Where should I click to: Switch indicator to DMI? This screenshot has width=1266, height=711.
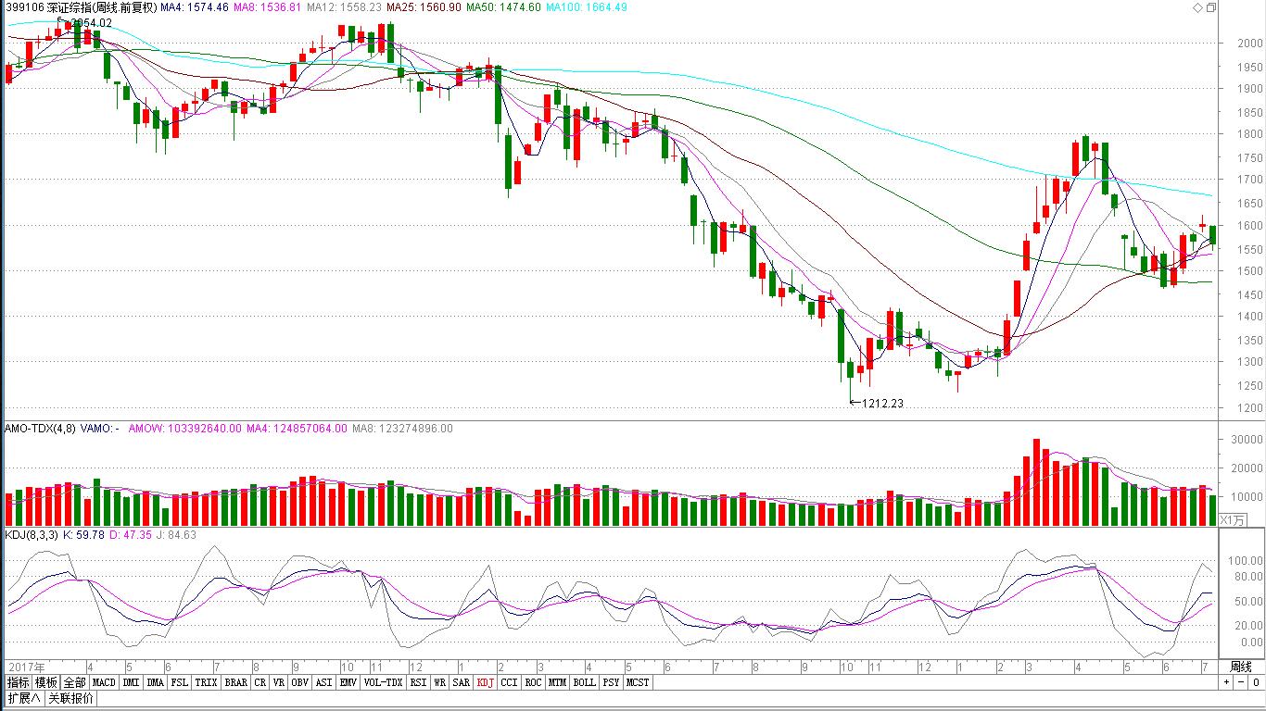coord(132,682)
